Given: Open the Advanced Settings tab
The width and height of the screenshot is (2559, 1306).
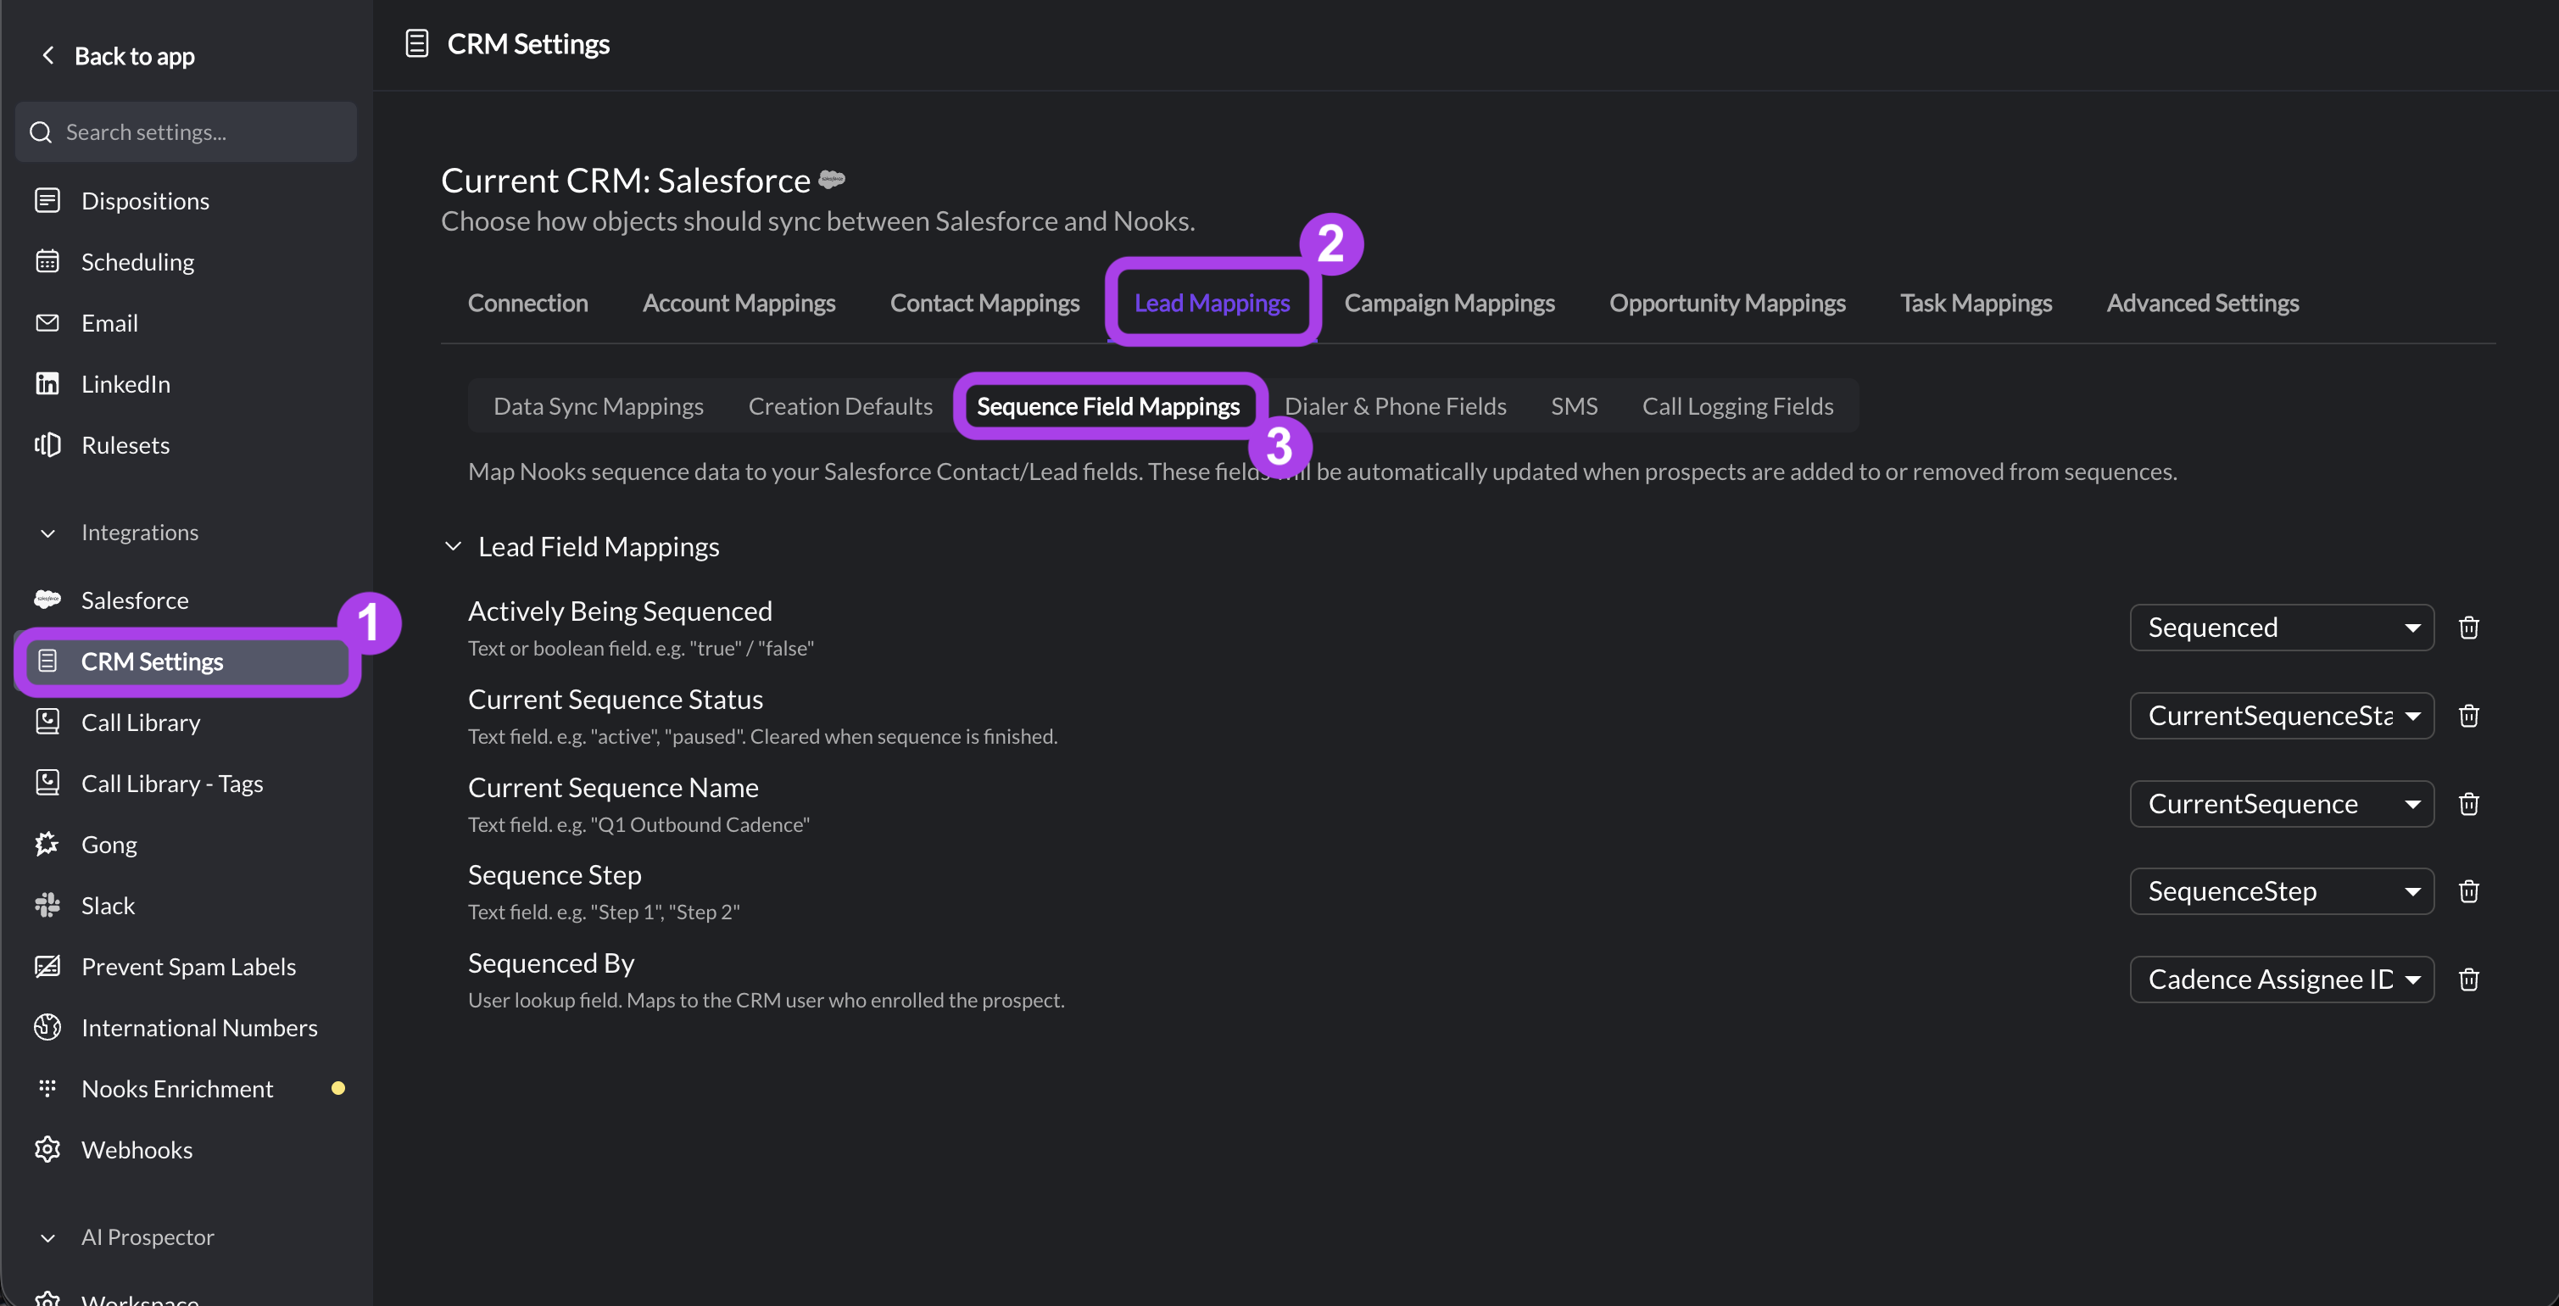Looking at the screenshot, I should click(x=2202, y=303).
